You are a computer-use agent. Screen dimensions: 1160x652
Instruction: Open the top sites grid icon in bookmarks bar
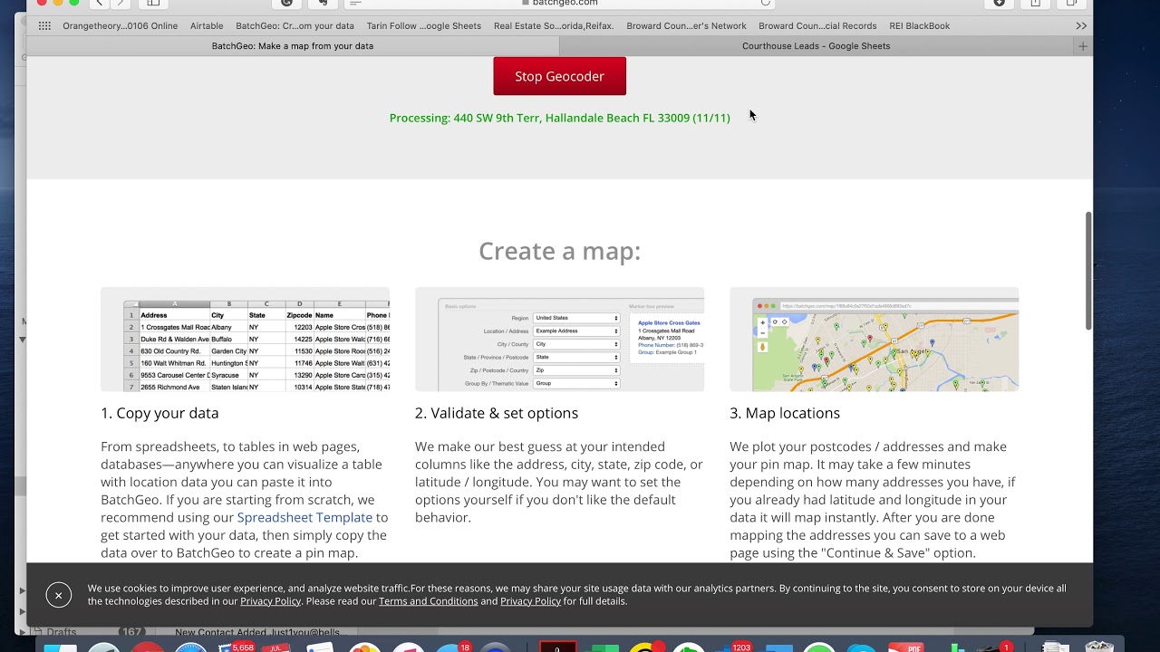tap(44, 26)
